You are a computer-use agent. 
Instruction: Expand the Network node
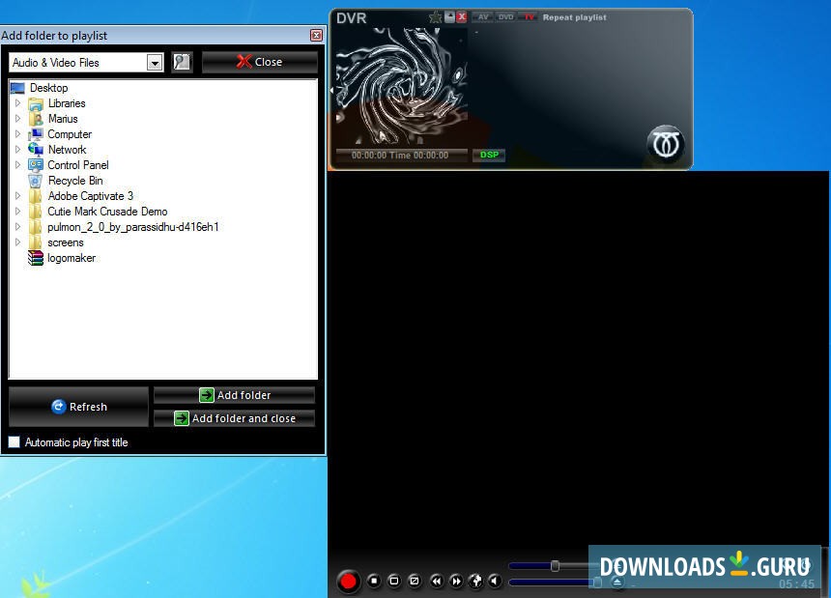[17, 149]
